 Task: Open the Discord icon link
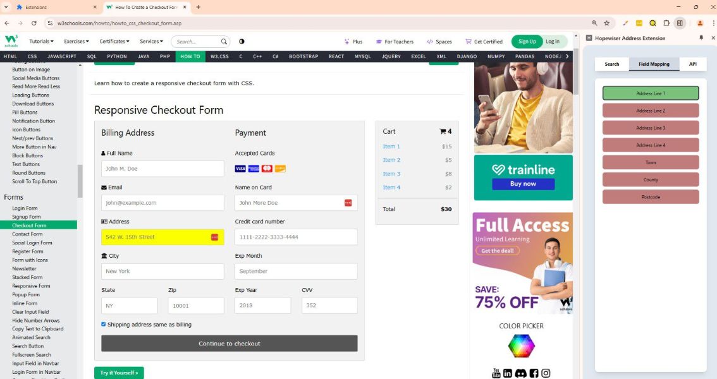coord(520,373)
